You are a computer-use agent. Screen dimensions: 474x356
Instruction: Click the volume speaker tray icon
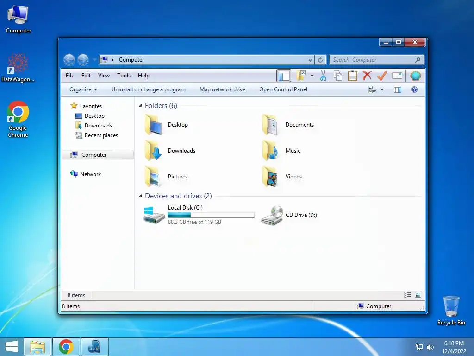430,347
